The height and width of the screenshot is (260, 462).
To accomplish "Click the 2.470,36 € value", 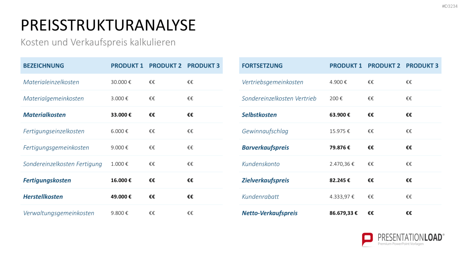I will [342, 164].
